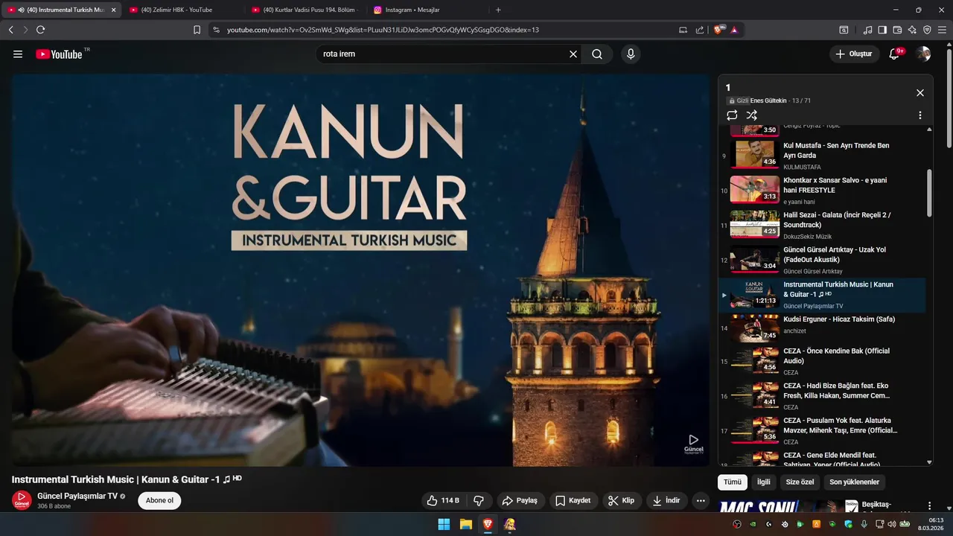This screenshot has height=536, width=953.
Task: Open Brave Leo AI sparkle icon
Action: (912, 30)
